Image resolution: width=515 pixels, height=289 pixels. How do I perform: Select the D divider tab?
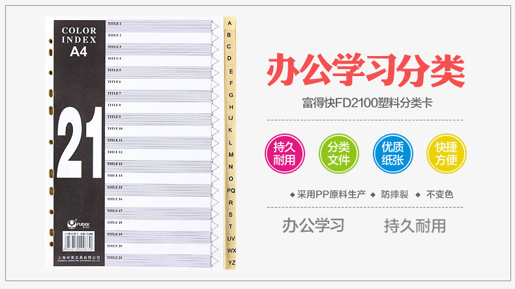(229, 59)
